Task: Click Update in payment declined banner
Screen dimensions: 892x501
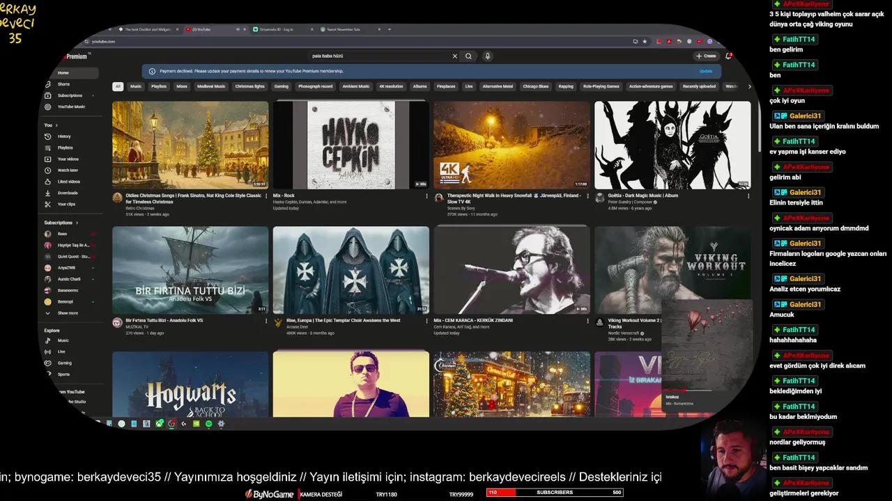Action: point(706,71)
